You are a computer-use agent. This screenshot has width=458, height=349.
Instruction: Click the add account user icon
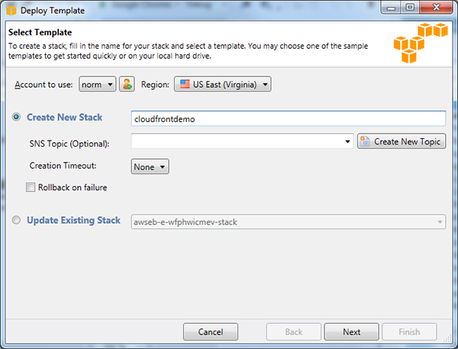tap(127, 84)
